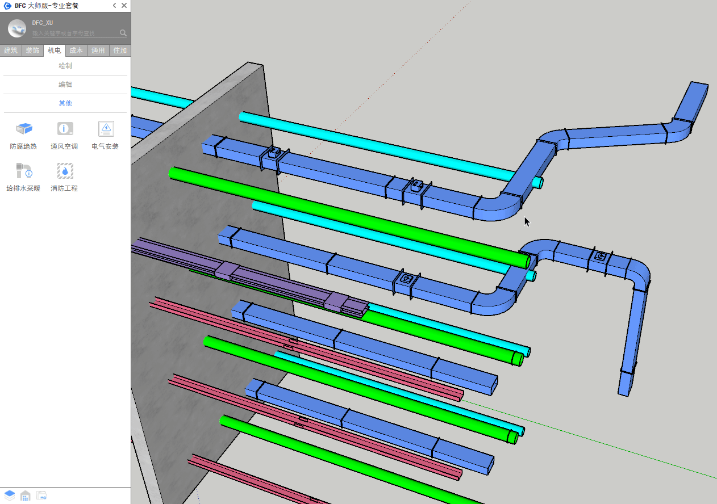
Task: Click the keyword search input field
Action: [x=74, y=33]
